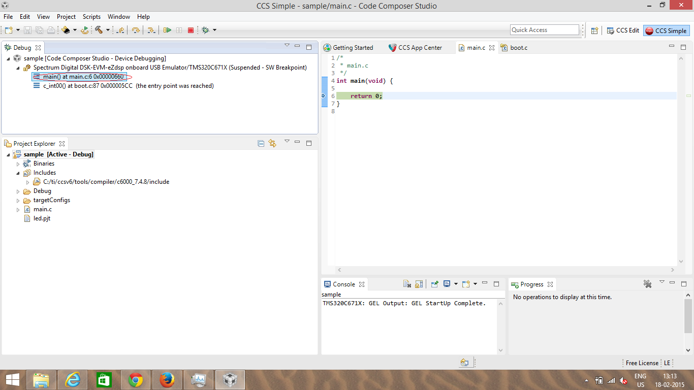This screenshot has width=694, height=390.
Task: Expand the c6000_7.4.8/include path node
Action: tap(28, 182)
